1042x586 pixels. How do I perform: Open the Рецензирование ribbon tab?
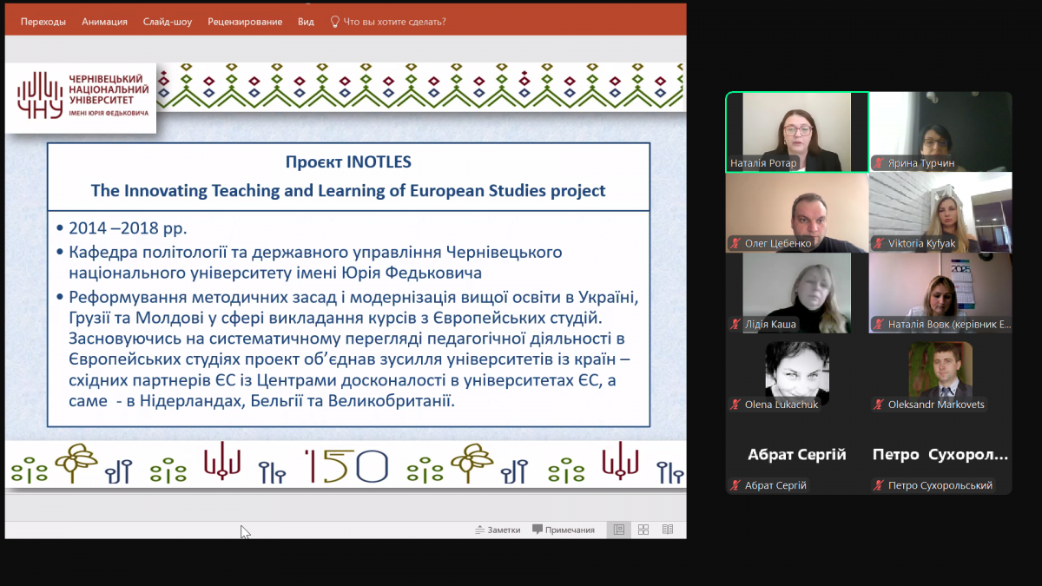click(245, 22)
